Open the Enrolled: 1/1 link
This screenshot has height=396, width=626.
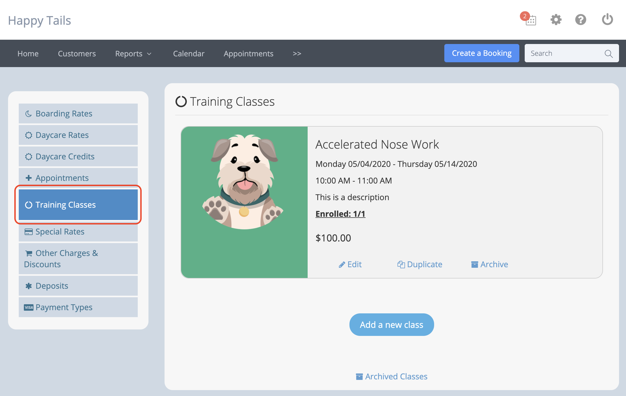coord(340,214)
